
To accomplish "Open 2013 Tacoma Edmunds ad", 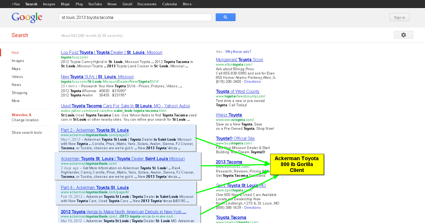I will (x=229, y=162).
